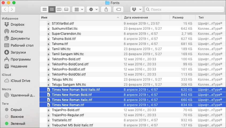Click the Share button in toolbar
This screenshot has width=226, height=128.
(x=106, y=9)
